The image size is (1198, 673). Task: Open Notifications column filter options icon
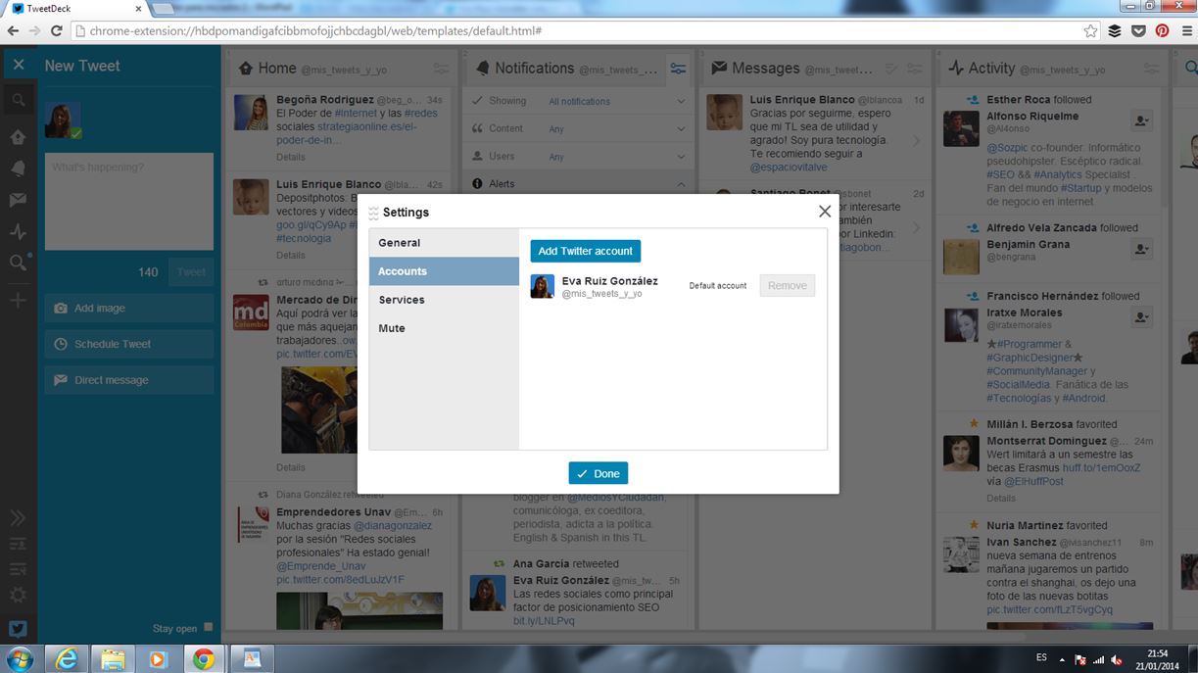point(678,69)
